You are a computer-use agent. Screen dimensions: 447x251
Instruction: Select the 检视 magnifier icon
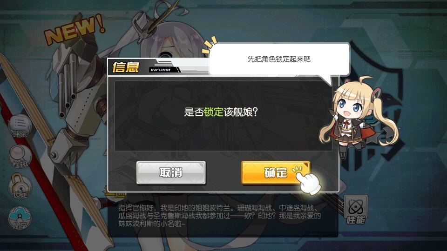(x=20, y=157)
